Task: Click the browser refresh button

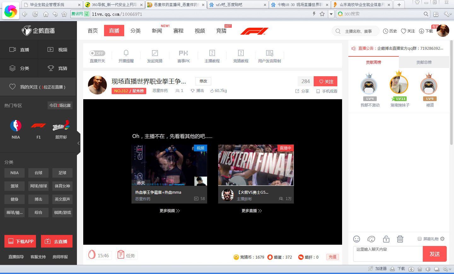Action: (x=35, y=14)
